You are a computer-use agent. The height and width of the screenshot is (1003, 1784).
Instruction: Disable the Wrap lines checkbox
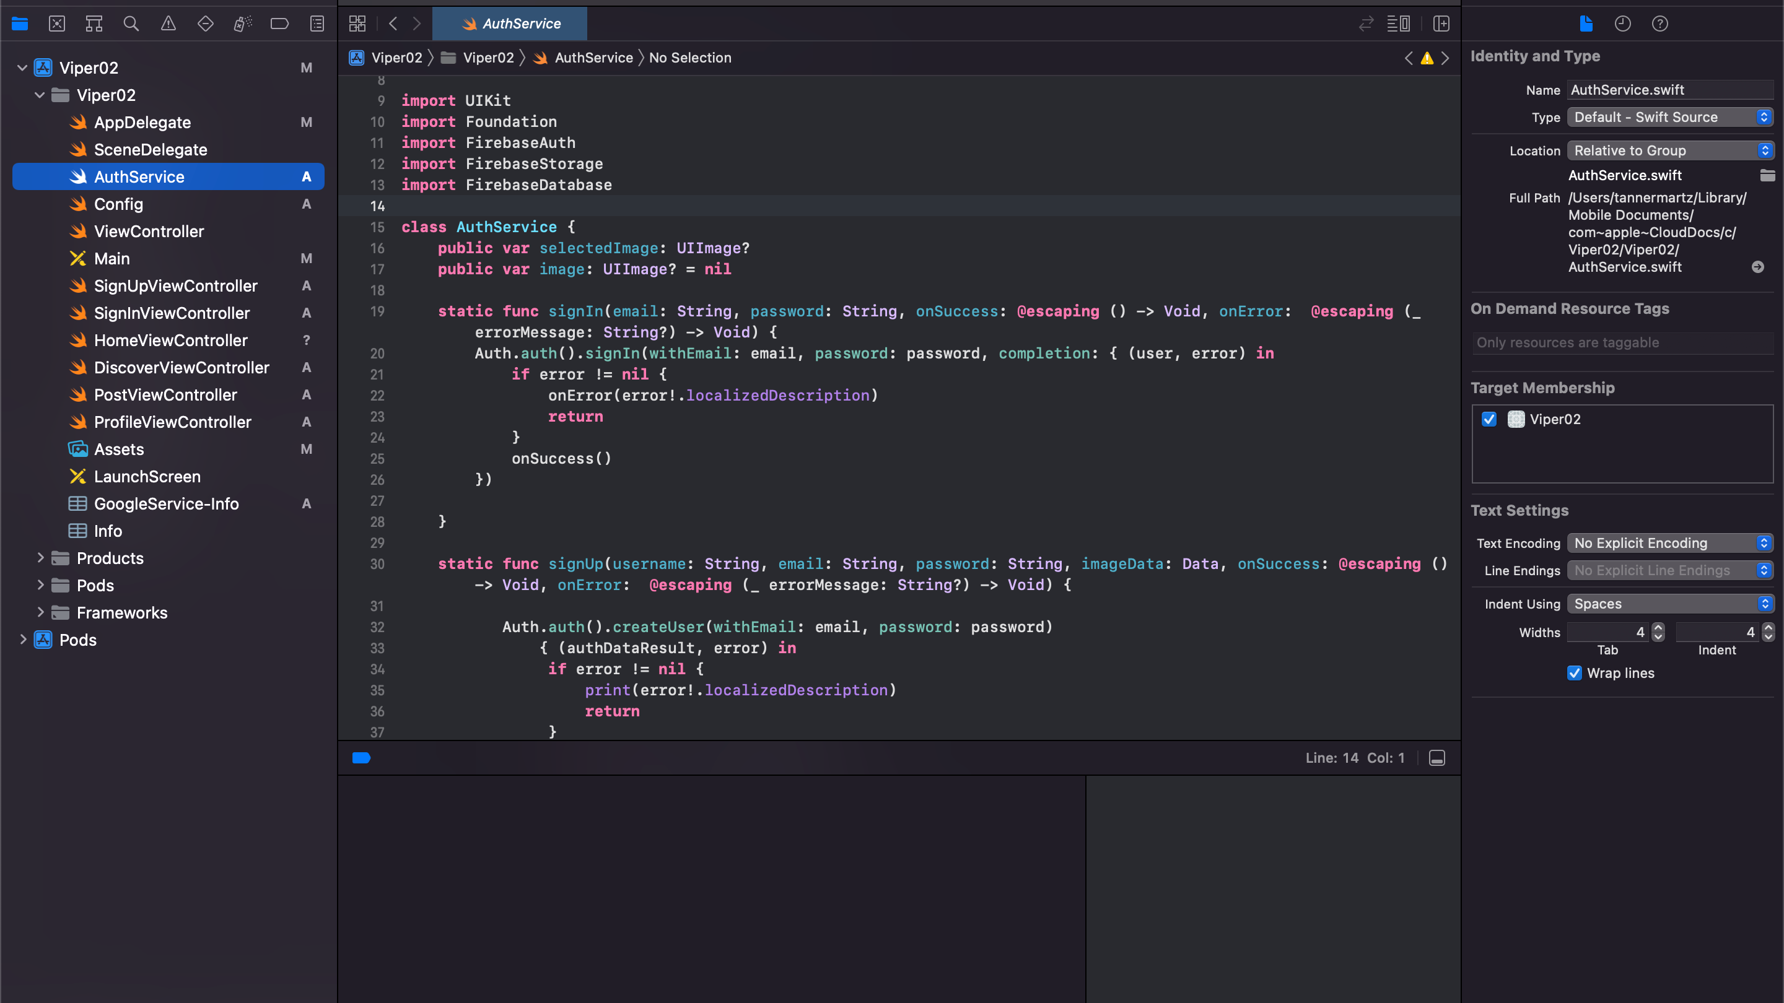pos(1574,674)
